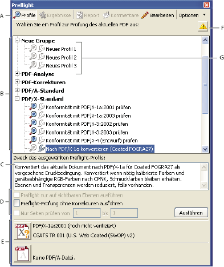The width and height of the screenshot is (224, 267).
Task: Open the Optionen menu
Action: [x=192, y=15]
